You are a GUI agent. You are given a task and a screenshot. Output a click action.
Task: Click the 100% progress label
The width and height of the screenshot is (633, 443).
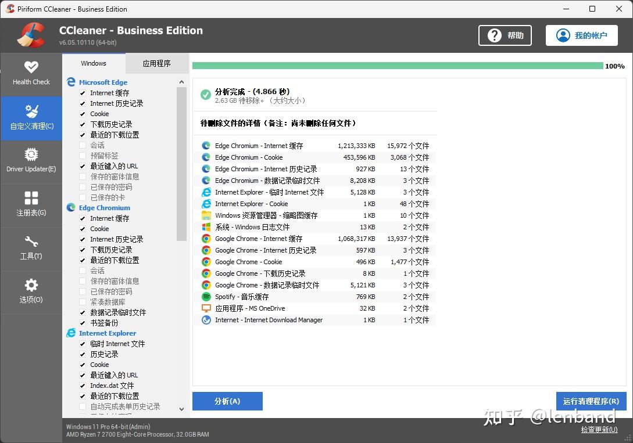coord(615,66)
